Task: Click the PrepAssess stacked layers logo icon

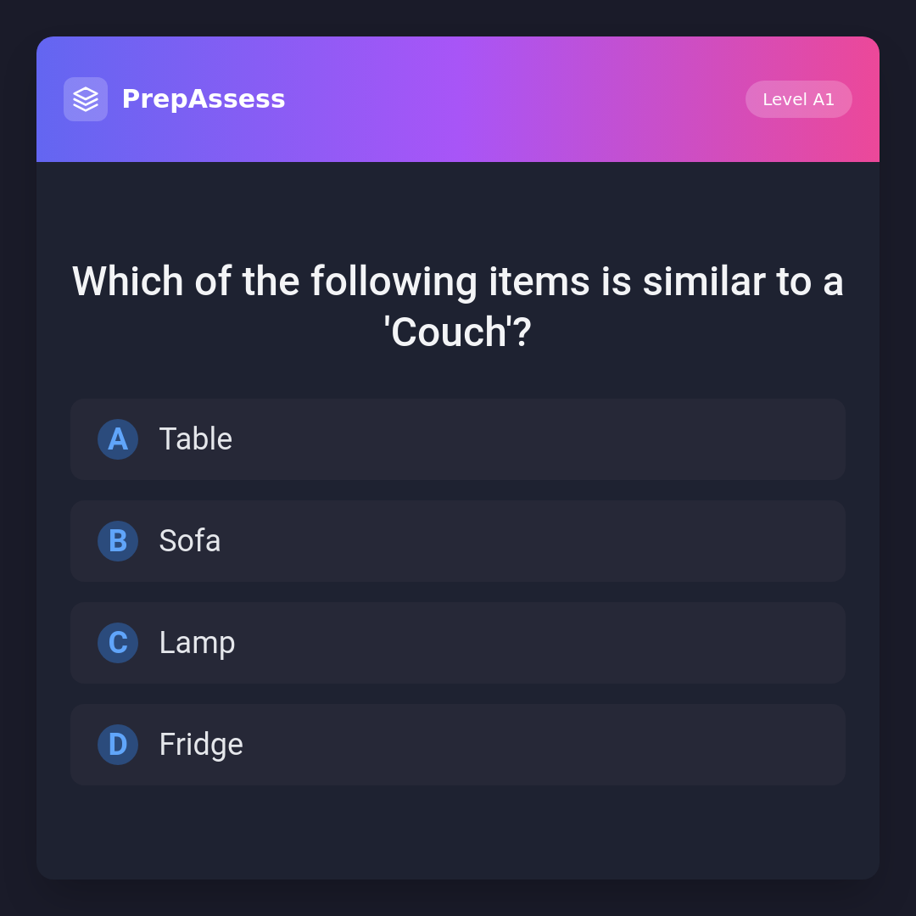Action: (86, 99)
